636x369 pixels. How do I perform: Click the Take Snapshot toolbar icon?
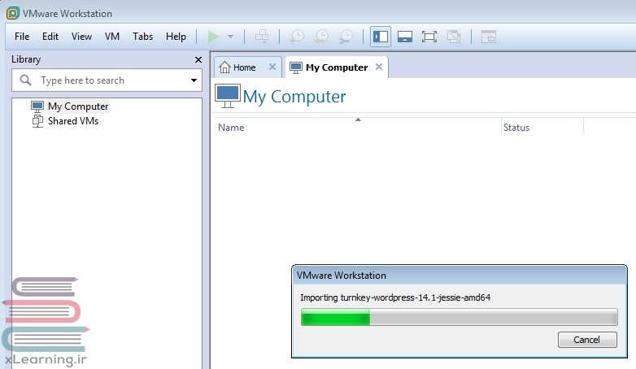pyautogui.click(x=297, y=37)
